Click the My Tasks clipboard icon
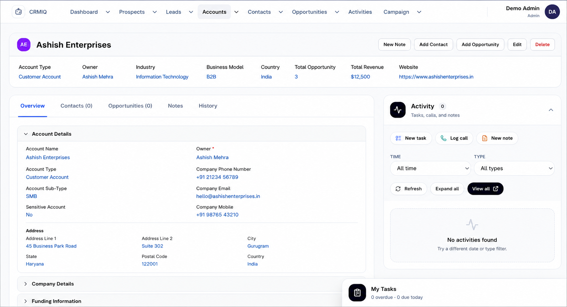567x307 pixels. coord(357,293)
